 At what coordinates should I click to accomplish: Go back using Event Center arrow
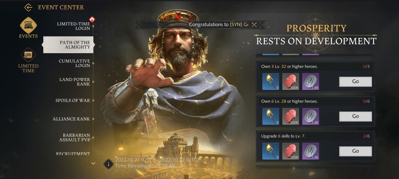(x=28, y=7)
